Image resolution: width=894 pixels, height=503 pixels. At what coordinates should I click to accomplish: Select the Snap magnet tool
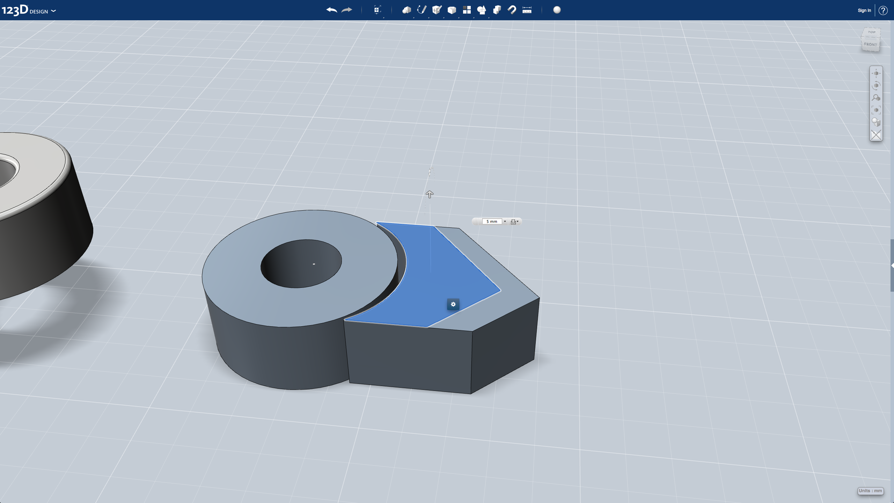point(512,10)
